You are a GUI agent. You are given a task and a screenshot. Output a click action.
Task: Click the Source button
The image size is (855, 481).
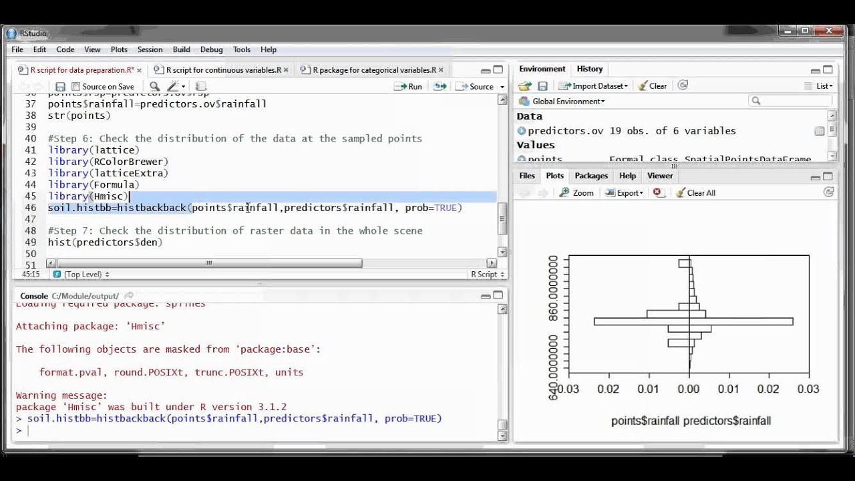476,86
